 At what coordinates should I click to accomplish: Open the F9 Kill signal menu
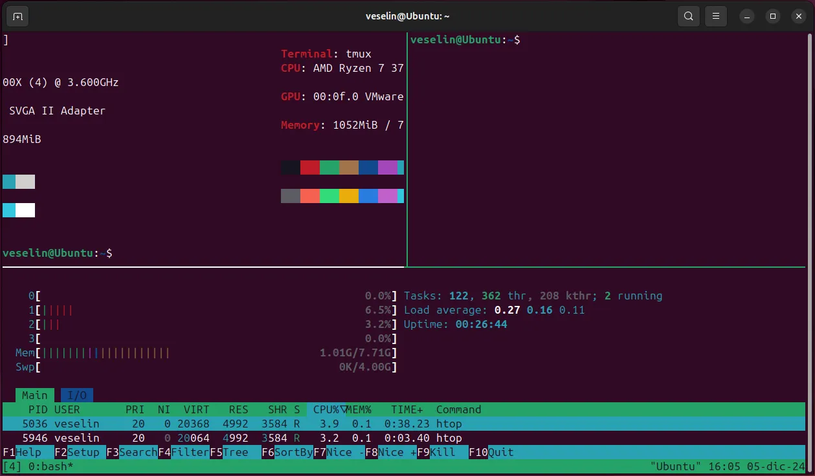click(443, 452)
